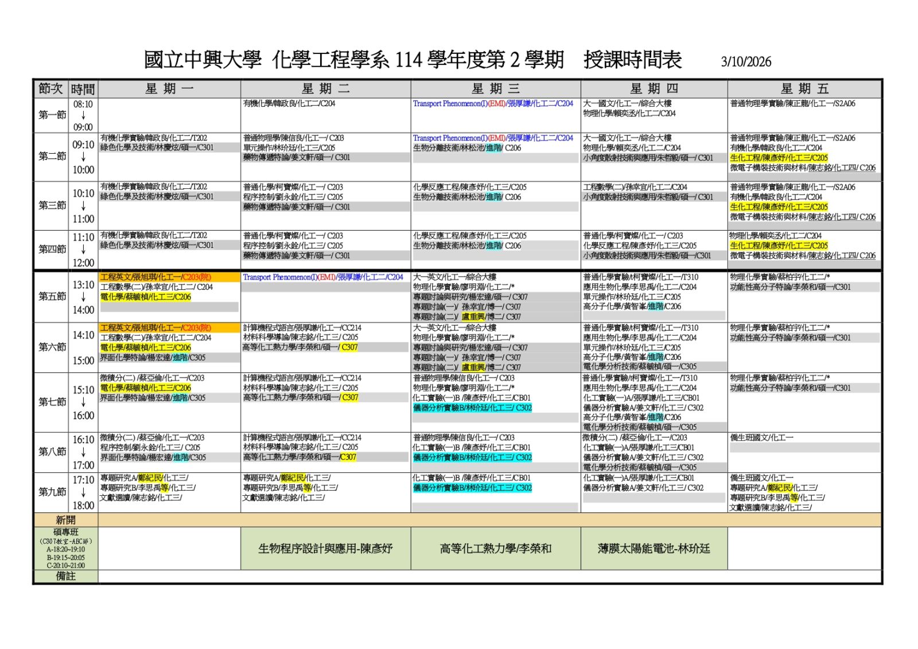Click 高等化工熱力學/李榮和 in the green 碩專班 row

coord(496,549)
